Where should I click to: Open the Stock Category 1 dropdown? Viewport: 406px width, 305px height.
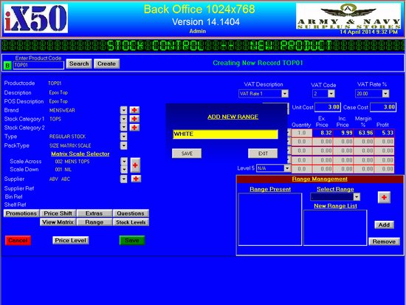123,119
